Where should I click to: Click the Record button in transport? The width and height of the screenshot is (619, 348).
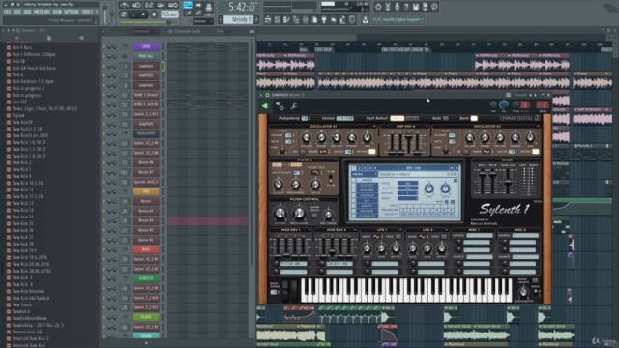pyautogui.click(x=154, y=14)
